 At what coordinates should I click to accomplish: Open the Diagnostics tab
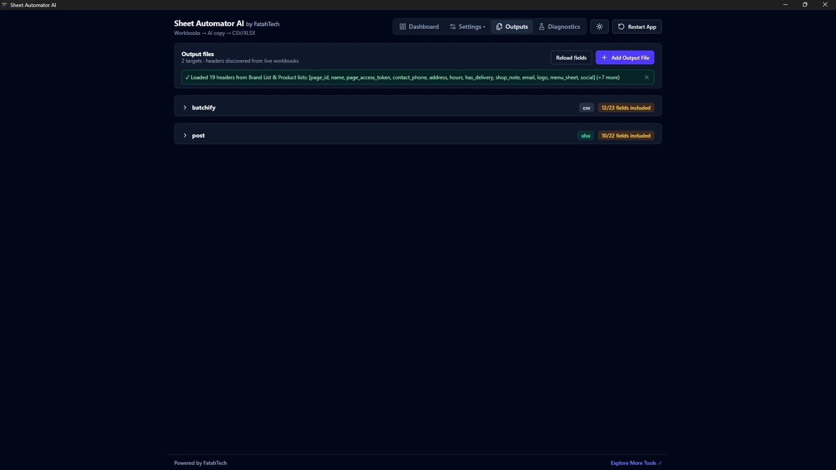click(560, 27)
